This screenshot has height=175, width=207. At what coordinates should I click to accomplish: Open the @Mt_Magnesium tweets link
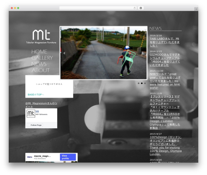[x=41, y=105]
